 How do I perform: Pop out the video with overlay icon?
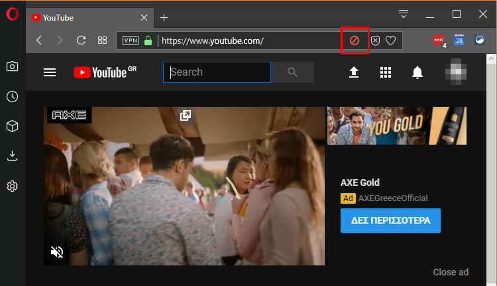[186, 115]
